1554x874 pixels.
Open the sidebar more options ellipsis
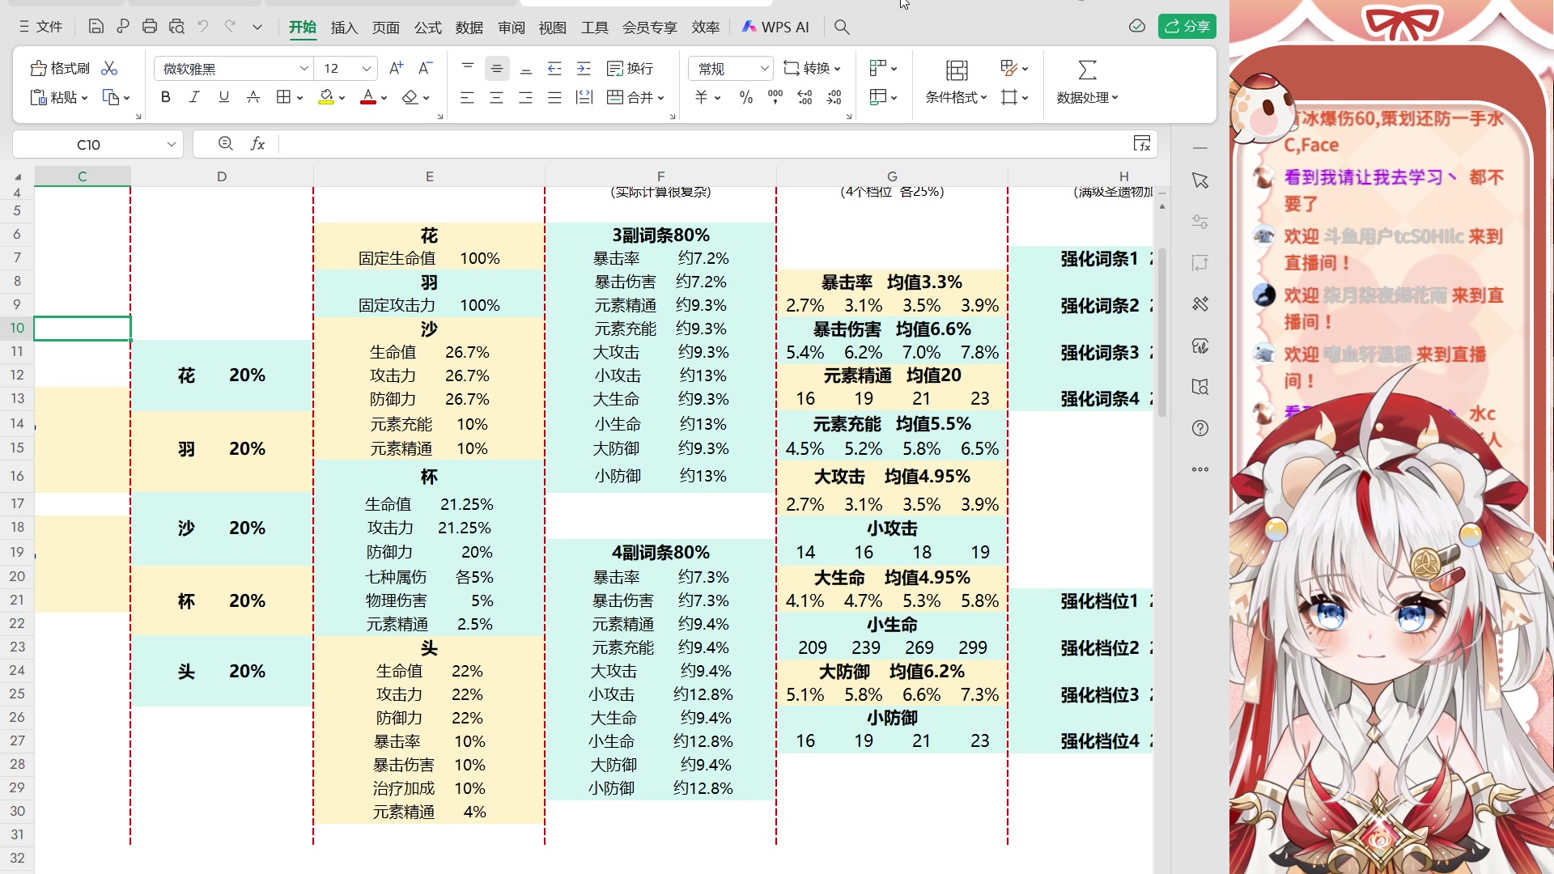click(1200, 469)
